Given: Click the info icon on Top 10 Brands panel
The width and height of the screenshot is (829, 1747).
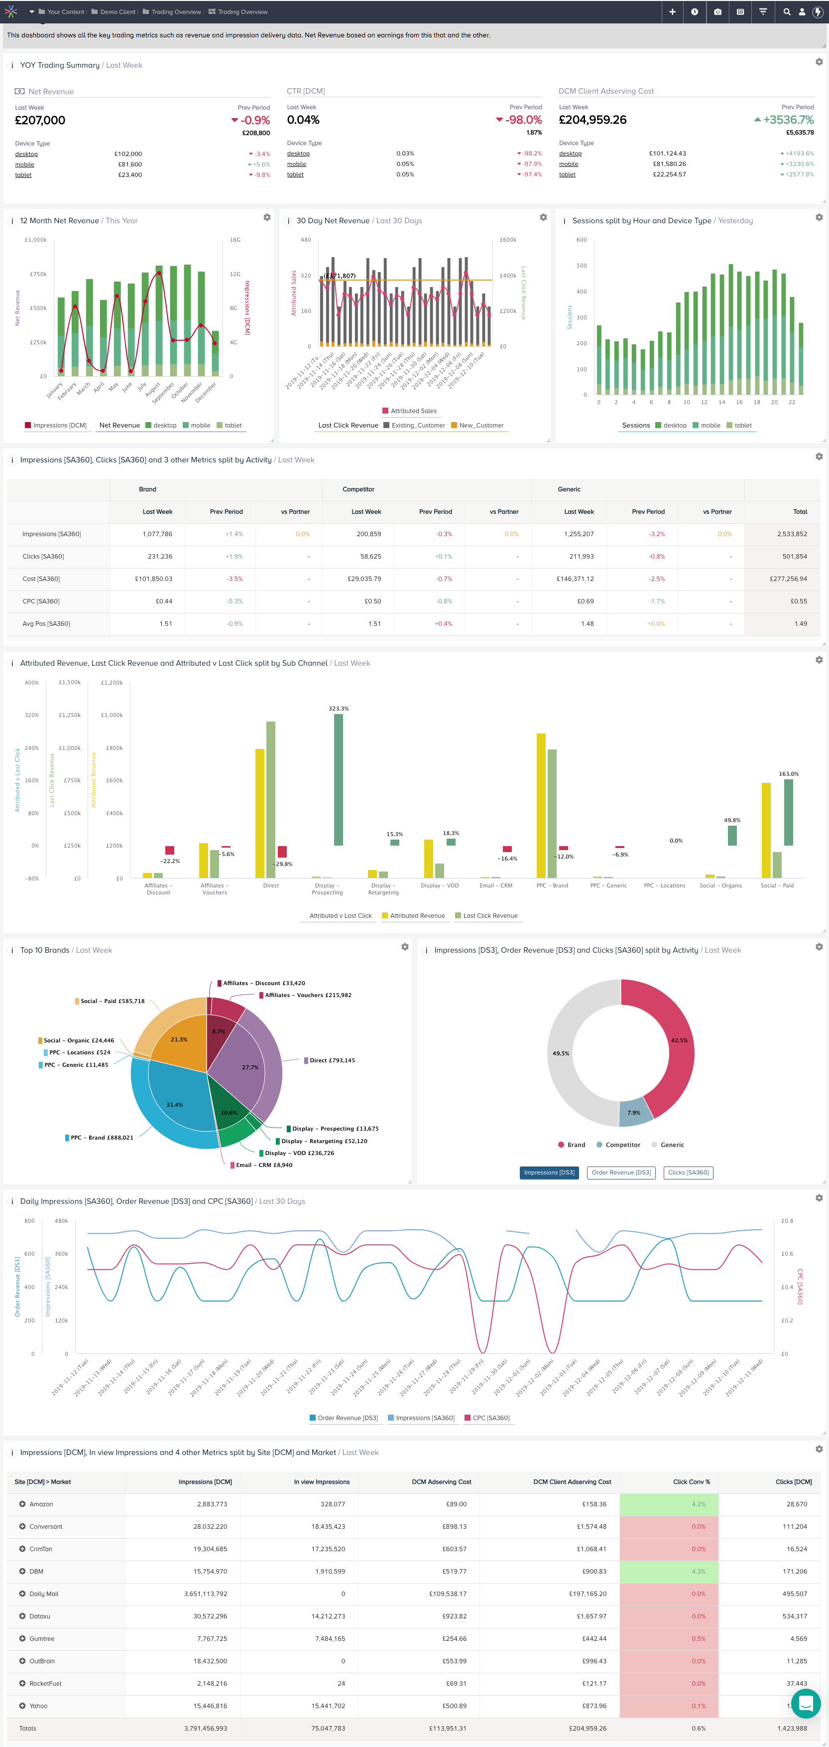Looking at the screenshot, I should click(x=12, y=950).
